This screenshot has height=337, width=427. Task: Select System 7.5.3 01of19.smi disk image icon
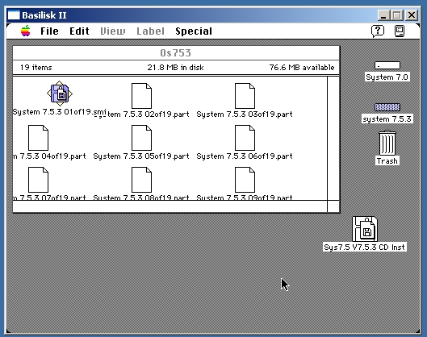point(60,94)
